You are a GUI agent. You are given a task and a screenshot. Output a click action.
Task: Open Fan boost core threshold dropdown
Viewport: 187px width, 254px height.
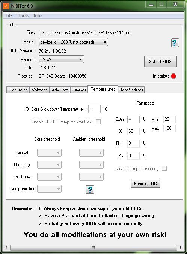point(49,176)
